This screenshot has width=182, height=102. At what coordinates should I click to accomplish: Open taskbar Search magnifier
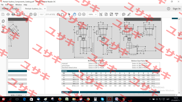click(10, 99)
